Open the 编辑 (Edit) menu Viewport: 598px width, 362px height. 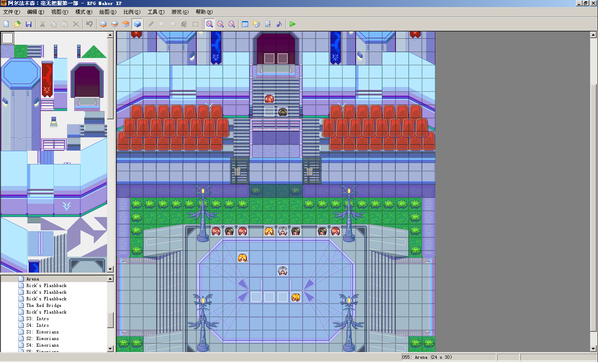click(35, 12)
